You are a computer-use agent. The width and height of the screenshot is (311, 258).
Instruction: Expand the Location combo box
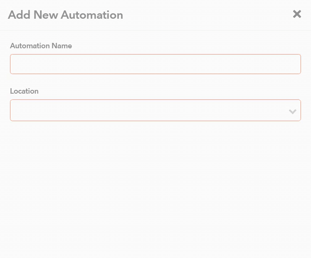click(x=155, y=110)
